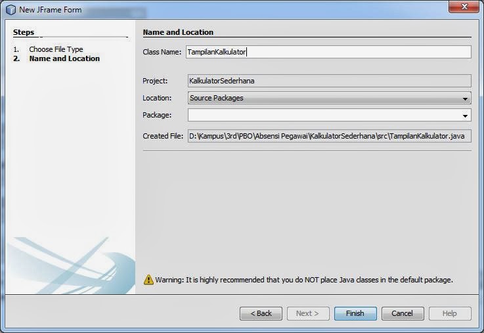Open the Package combo box arrow
This screenshot has height=333, width=484.
pyautogui.click(x=465, y=116)
